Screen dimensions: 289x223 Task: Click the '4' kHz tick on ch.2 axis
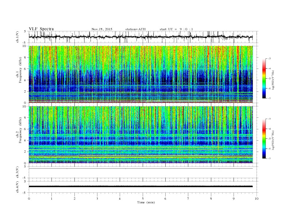(x=25, y=140)
